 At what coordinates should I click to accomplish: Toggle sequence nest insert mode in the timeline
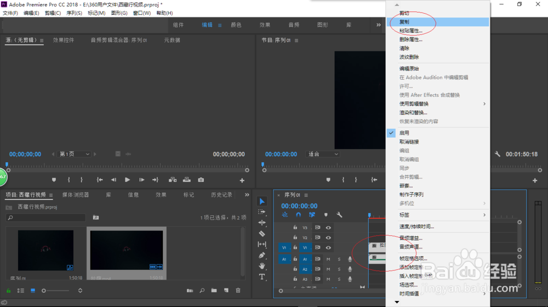[x=285, y=215]
